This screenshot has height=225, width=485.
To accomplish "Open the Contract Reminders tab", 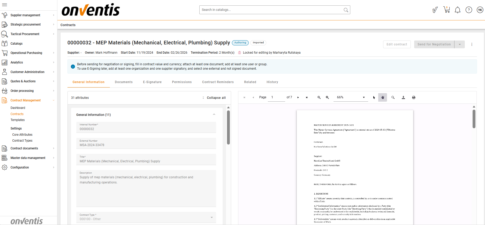I will click(x=218, y=82).
